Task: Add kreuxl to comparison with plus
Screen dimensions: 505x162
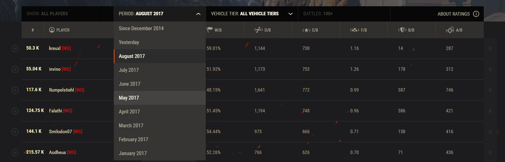Action: coord(15,49)
